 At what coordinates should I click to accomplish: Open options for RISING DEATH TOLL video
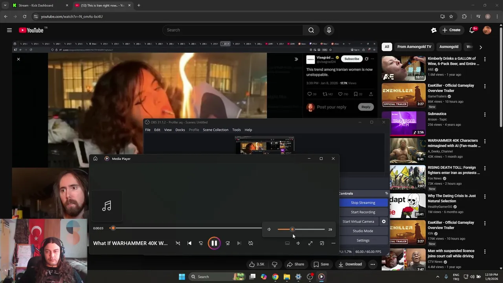[485, 168]
